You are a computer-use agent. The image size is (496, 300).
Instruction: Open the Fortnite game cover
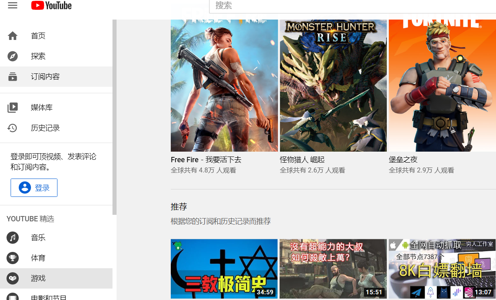click(x=442, y=85)
